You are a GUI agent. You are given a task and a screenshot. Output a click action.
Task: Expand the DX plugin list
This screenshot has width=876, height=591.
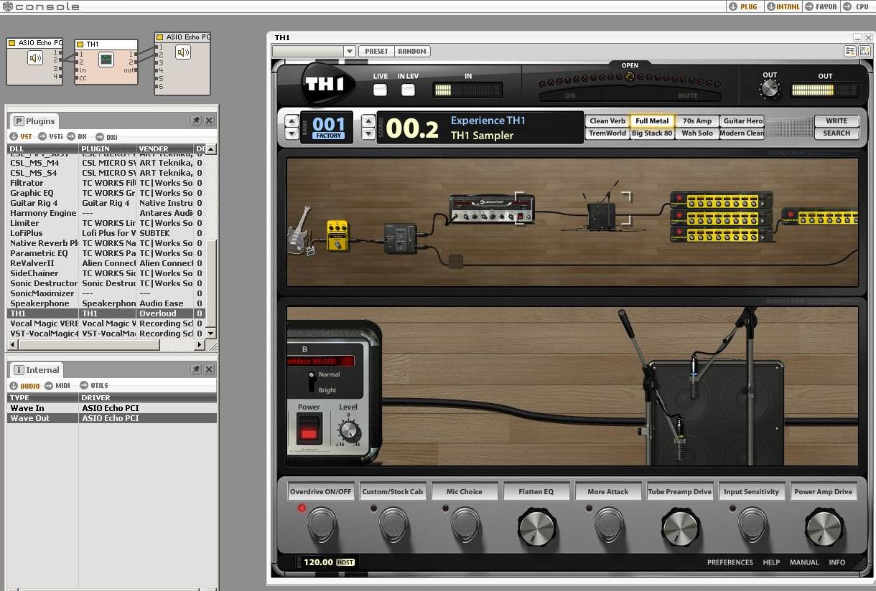[x=78, y=136]
